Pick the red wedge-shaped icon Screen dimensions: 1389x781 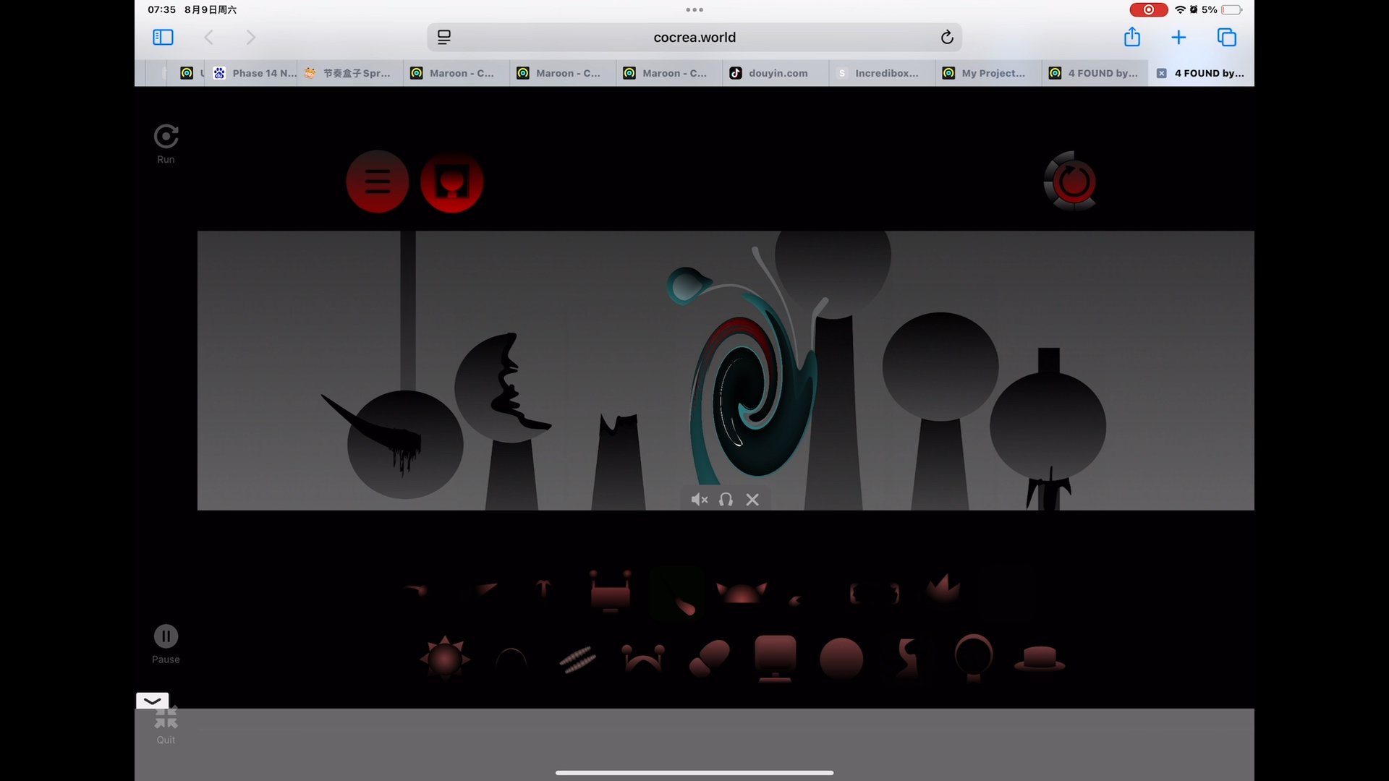[486, 589]
